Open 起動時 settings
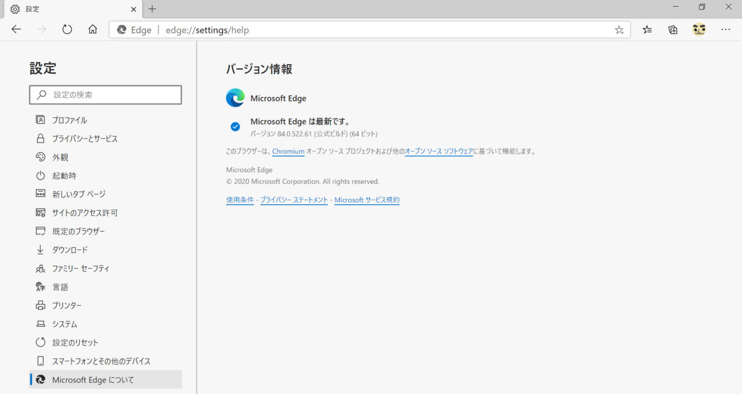742x394 pixels. pyautogui.click(x=106, y=175)
